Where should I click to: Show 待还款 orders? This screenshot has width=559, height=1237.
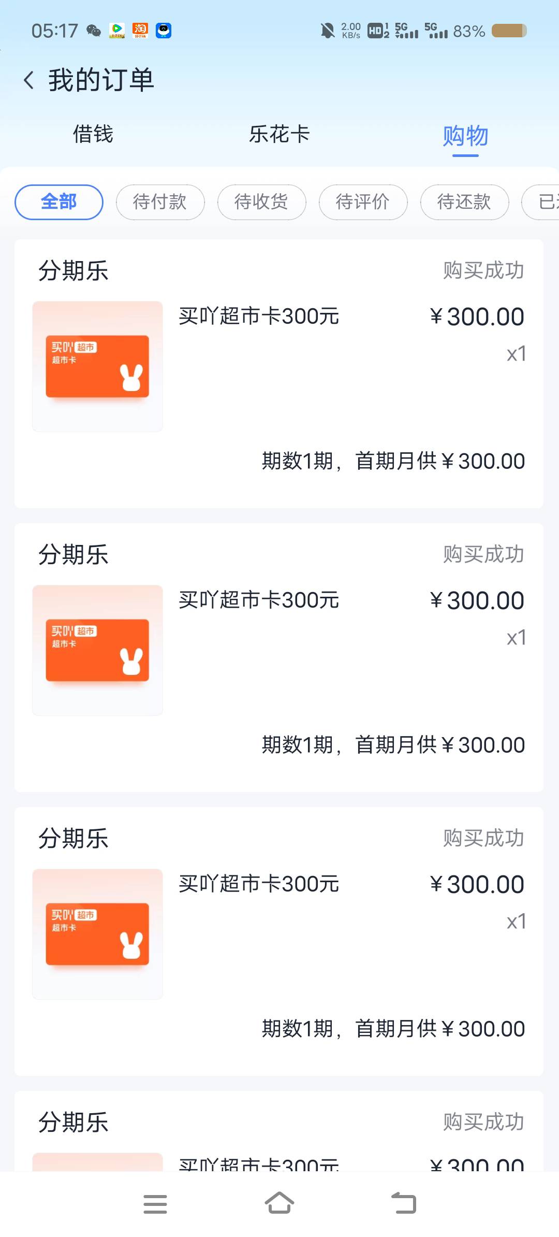pos(464,202)
